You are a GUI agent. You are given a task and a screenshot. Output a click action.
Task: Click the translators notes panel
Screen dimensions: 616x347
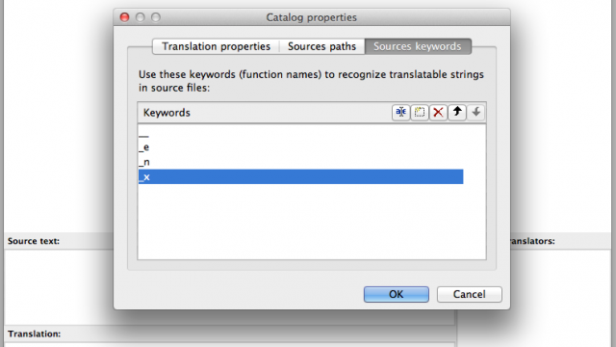pos(560,297)
